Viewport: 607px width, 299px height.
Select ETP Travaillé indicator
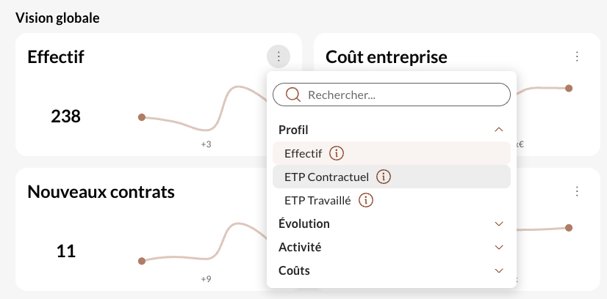click(392, 201)
